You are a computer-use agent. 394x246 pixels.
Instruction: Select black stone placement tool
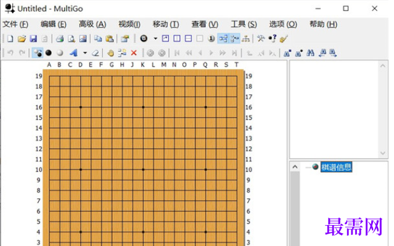49,53
